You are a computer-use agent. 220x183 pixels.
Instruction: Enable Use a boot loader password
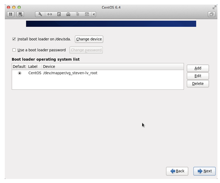coord(14,50)
